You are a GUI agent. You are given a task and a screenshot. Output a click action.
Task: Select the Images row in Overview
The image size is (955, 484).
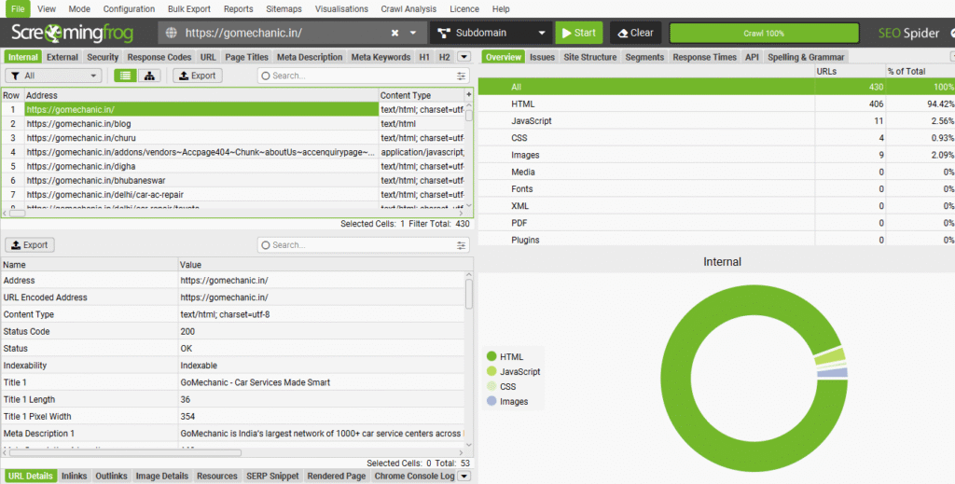pos(716,155)
